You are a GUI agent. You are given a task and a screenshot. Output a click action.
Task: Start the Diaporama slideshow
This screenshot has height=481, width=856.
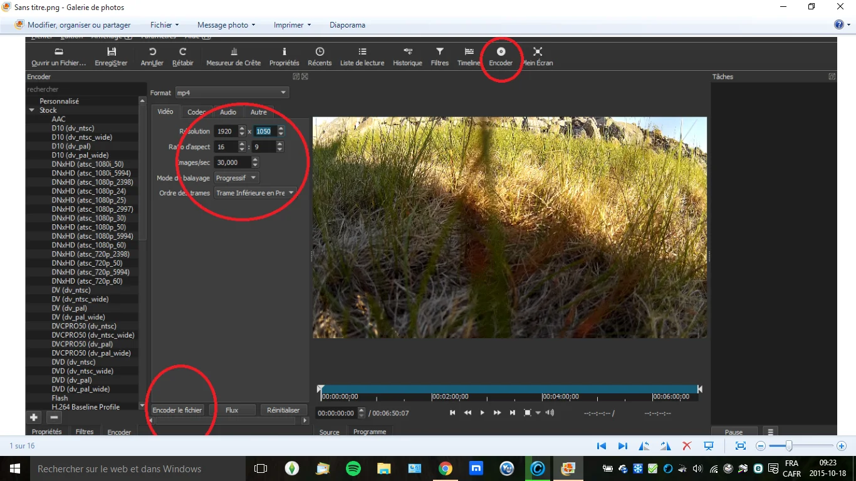pos(347,25)
